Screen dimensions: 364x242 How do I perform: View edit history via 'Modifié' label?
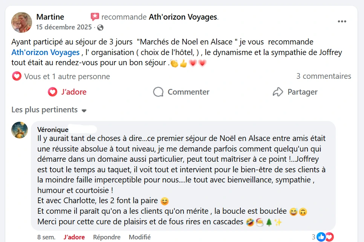[139, 237]
